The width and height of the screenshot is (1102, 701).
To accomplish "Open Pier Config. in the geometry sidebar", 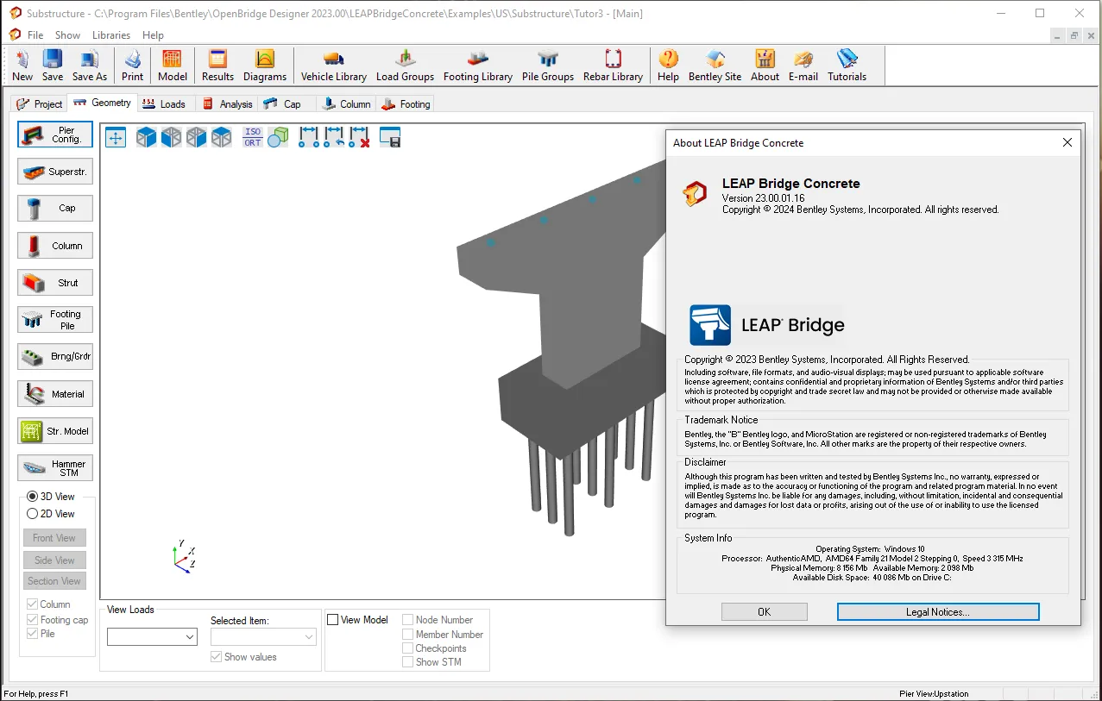I will point(55,135).
